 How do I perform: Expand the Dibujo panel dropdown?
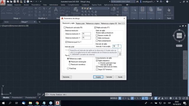coord(17,18)
